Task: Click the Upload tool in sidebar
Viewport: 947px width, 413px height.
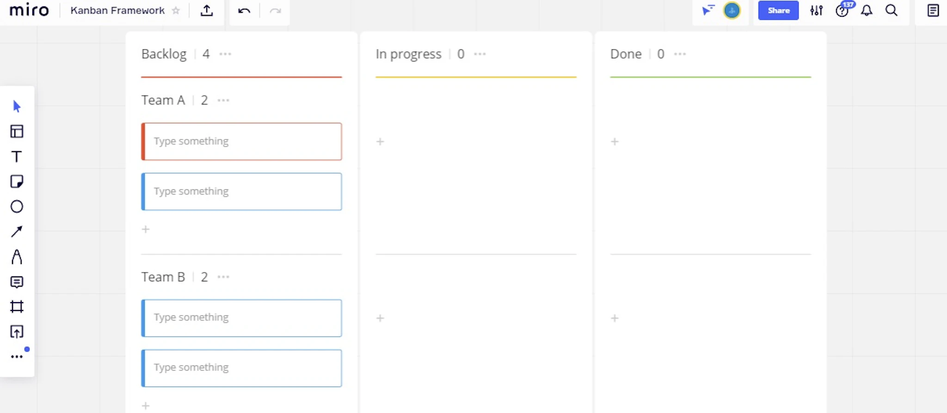Action: pyautogui.click(x=17, y=332)
